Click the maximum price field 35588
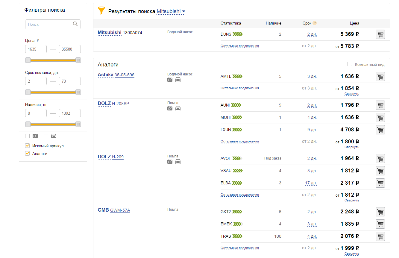 tap(70, 49)
